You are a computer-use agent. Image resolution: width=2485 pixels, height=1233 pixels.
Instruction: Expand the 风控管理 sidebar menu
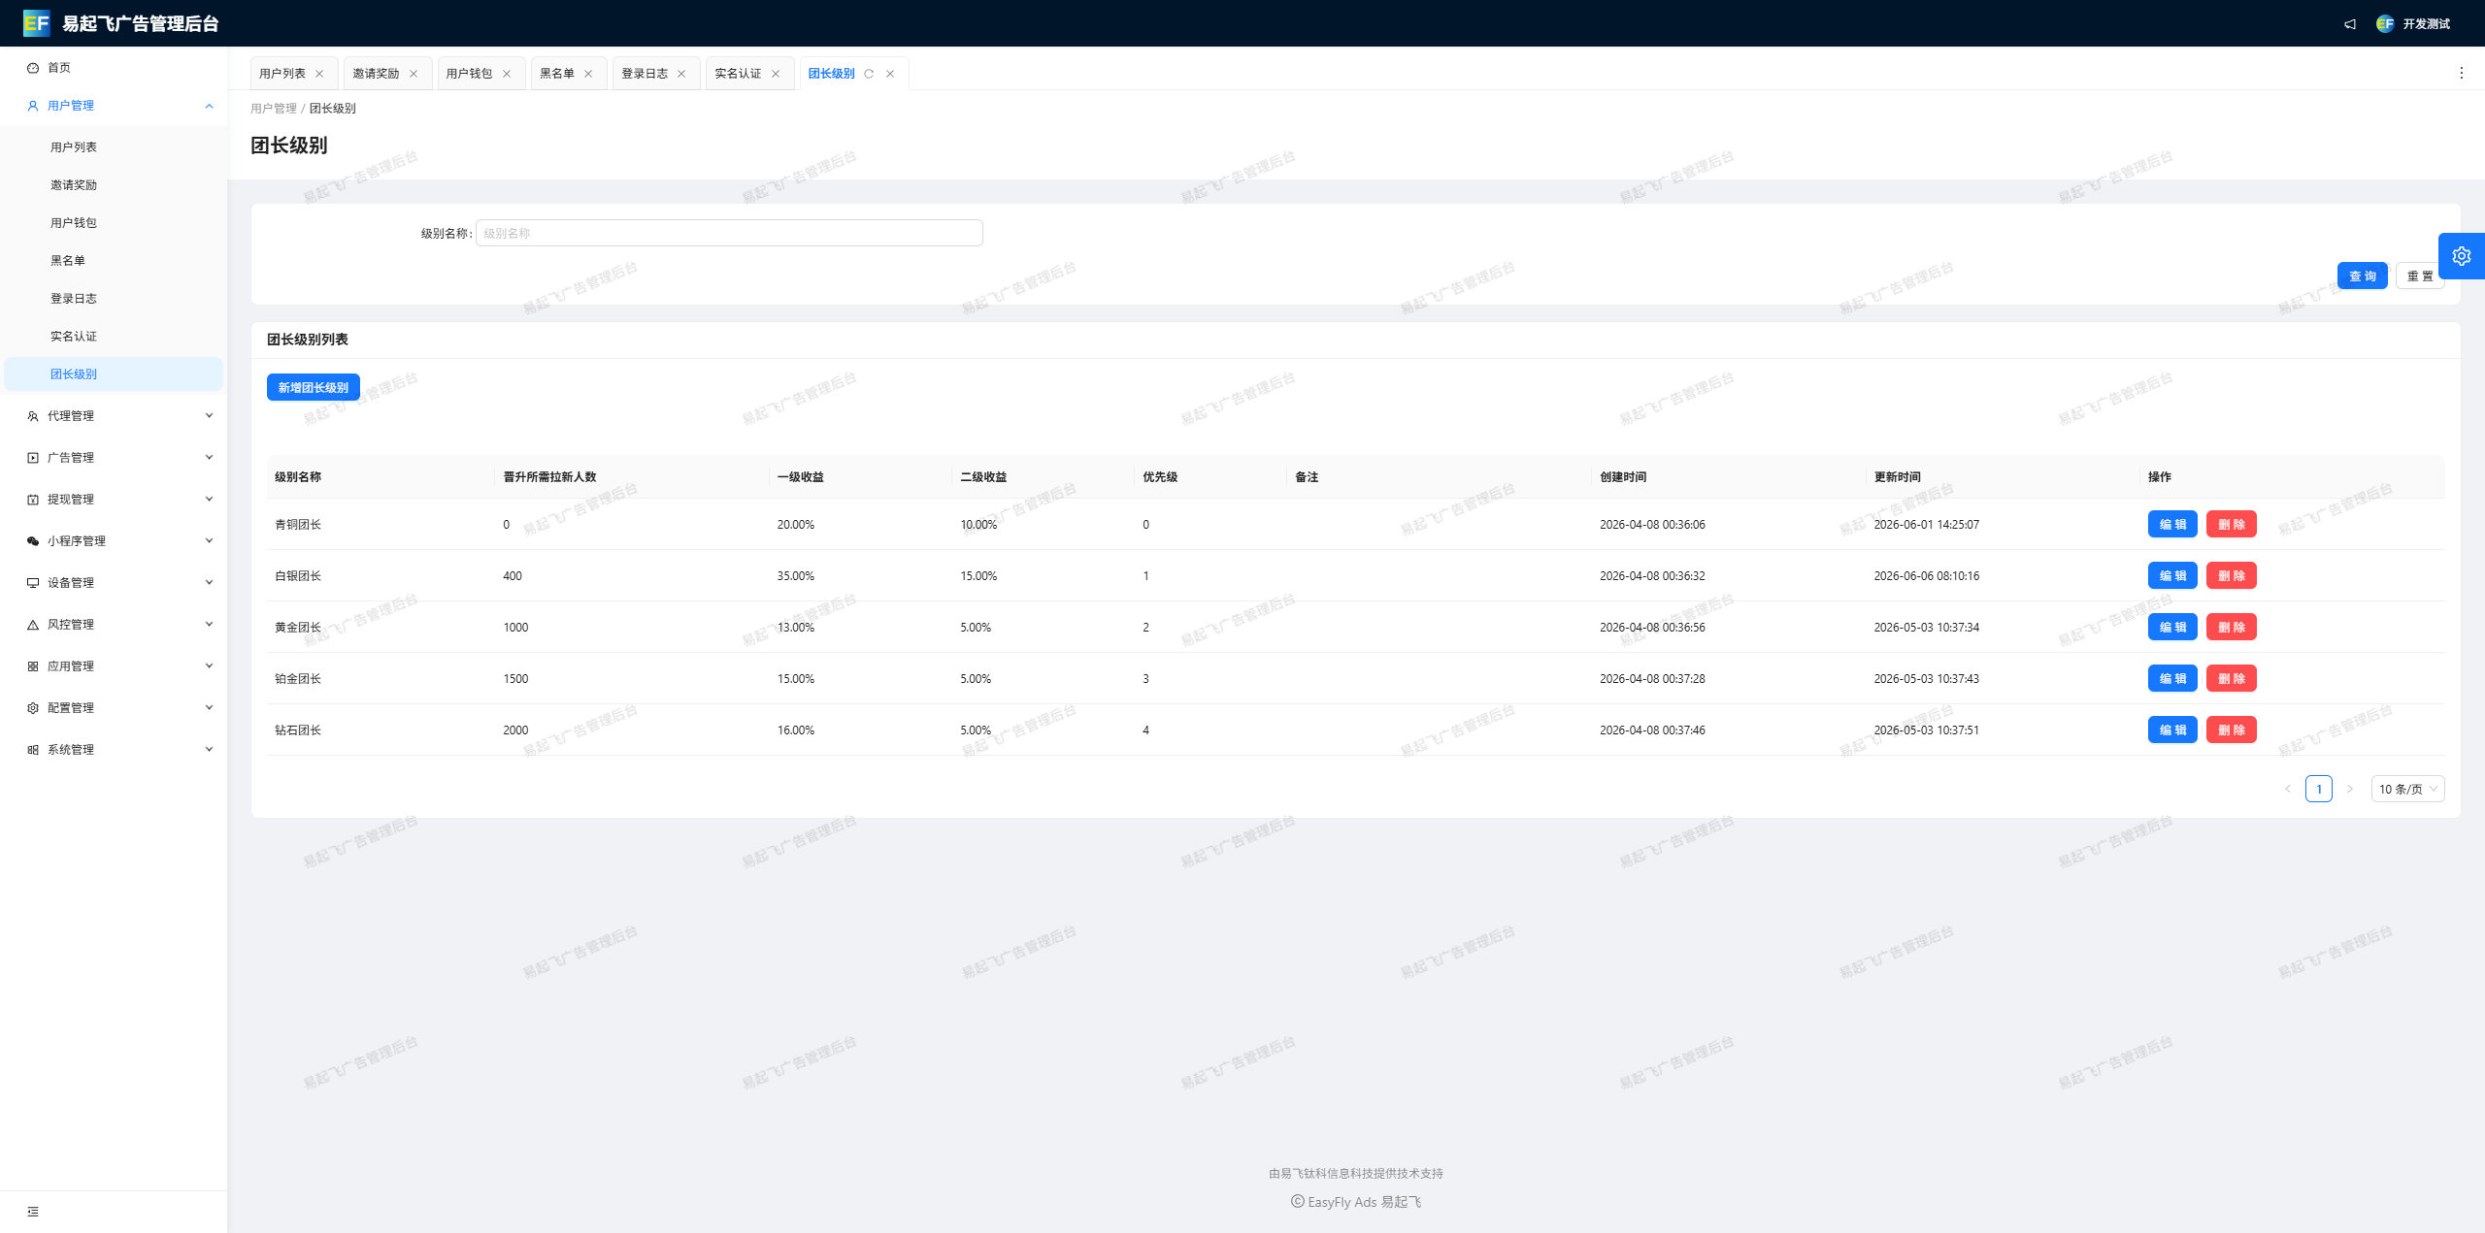point(114,625)
